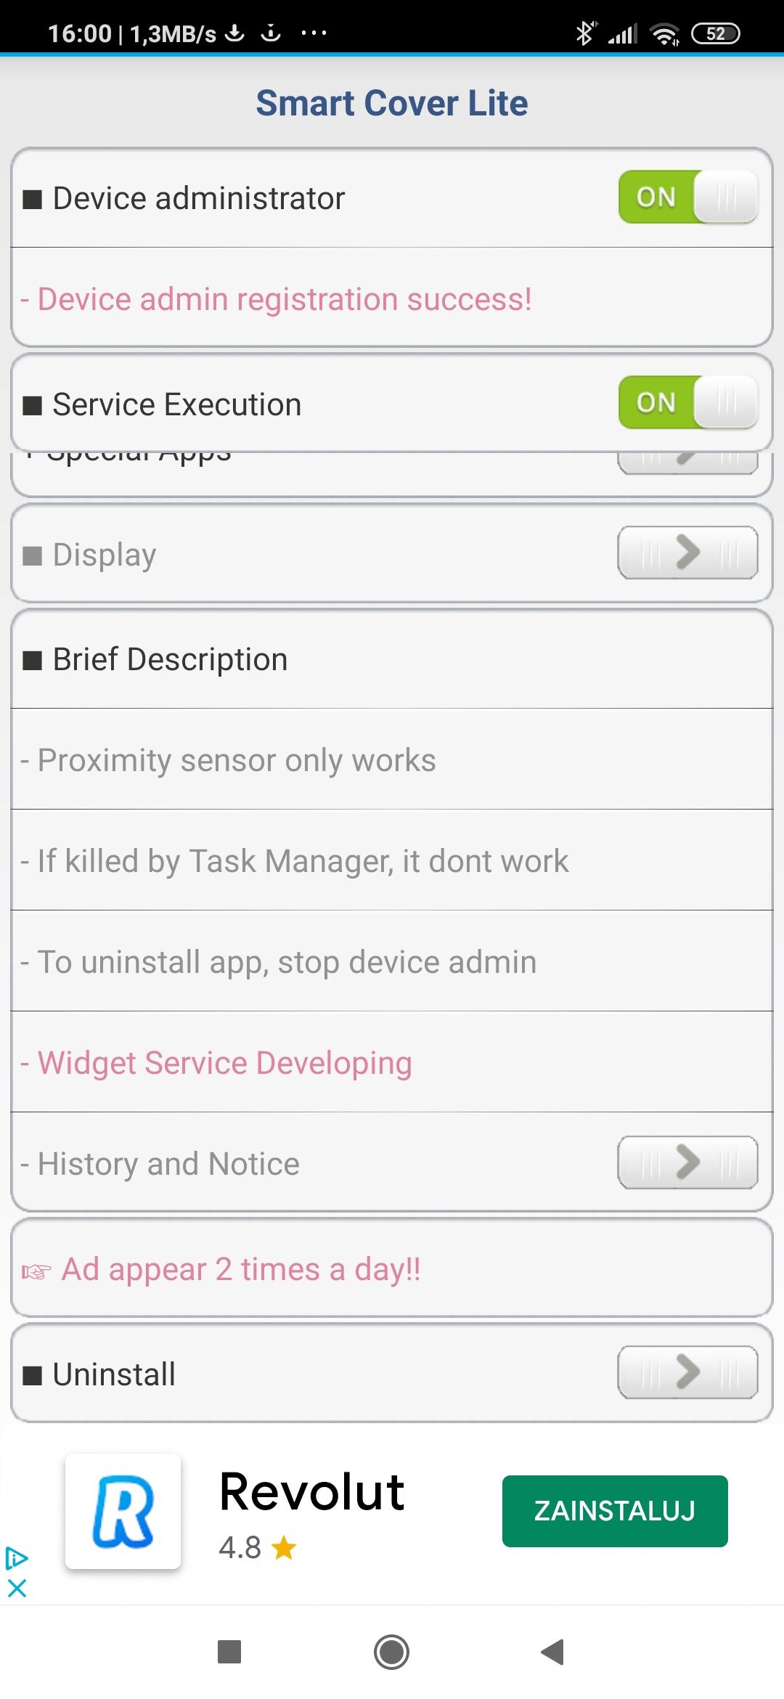
Task: Expand History and Notice arrow
Action: point(687,1162)
